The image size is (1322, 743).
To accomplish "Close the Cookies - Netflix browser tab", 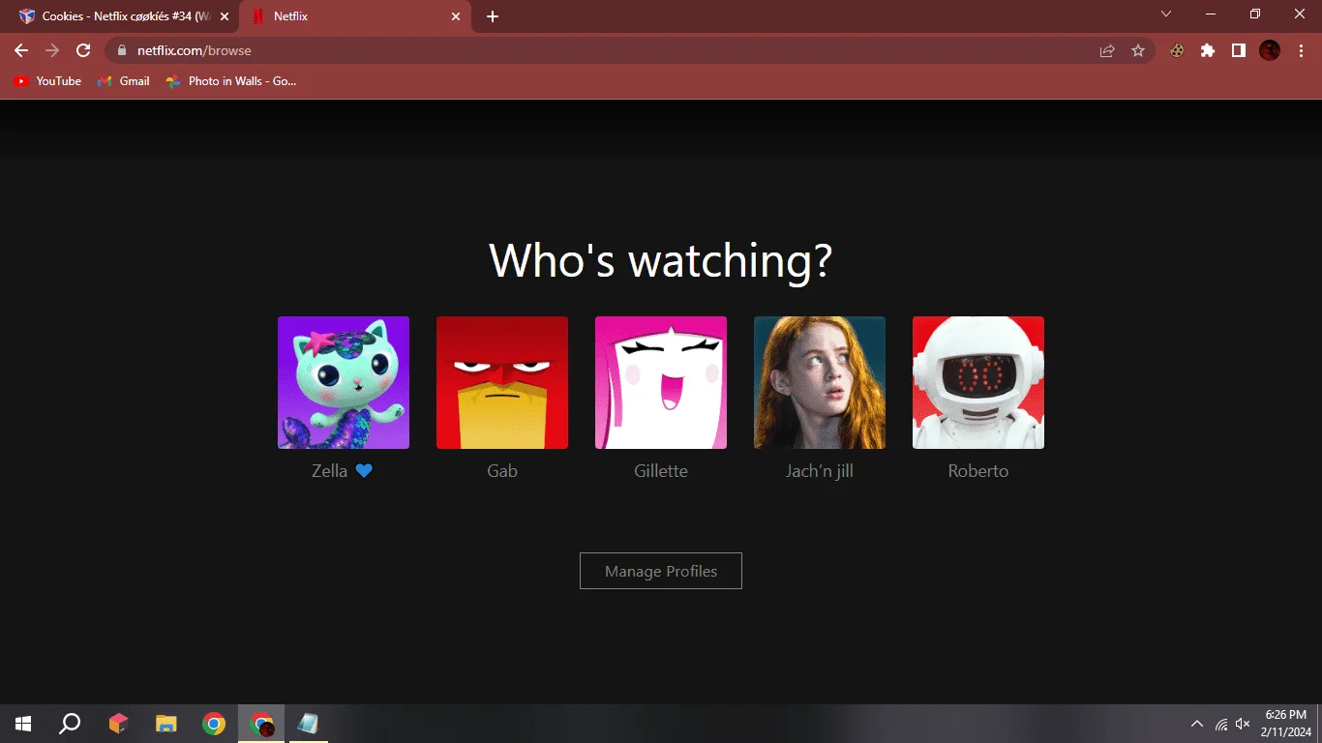I will pyautogui.click(x=225, y=16).
